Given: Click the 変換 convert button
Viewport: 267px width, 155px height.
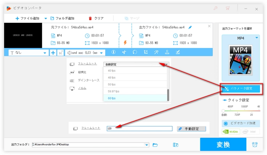Looking at the screenshot, I should [223, 145].
